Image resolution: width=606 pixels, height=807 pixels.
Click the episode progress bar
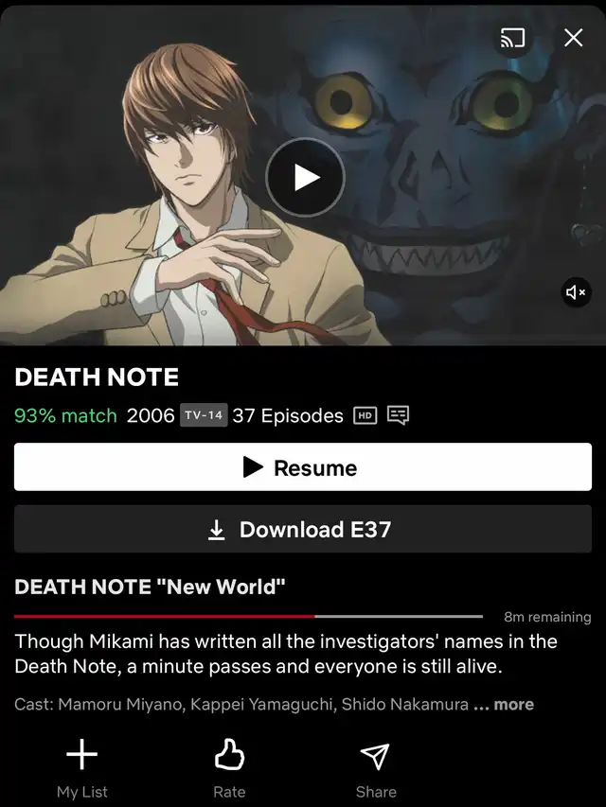tap(248, 616)
